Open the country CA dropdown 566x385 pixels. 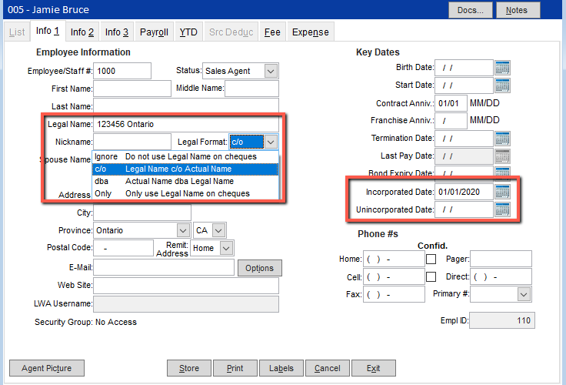click(x=218, y=230)
